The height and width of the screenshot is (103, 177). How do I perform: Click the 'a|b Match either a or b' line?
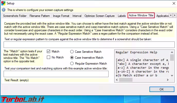(x=136, y=75)
